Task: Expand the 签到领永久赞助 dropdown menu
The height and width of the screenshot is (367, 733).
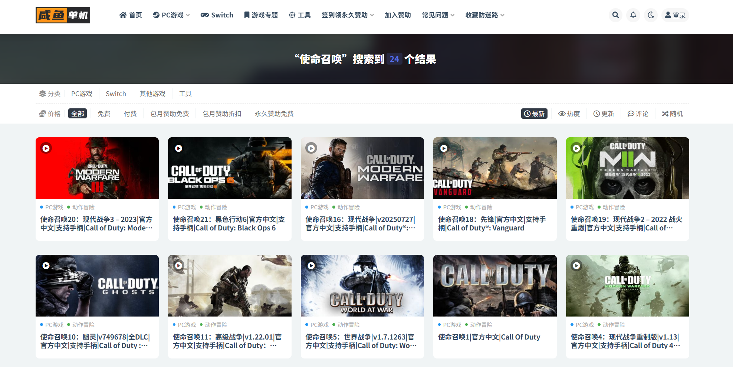Action: [x=348, y=15]
